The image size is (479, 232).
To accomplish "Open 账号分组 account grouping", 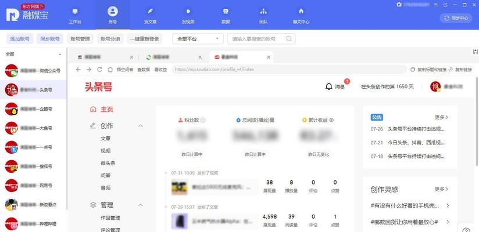I will click(x=110, y=39).
